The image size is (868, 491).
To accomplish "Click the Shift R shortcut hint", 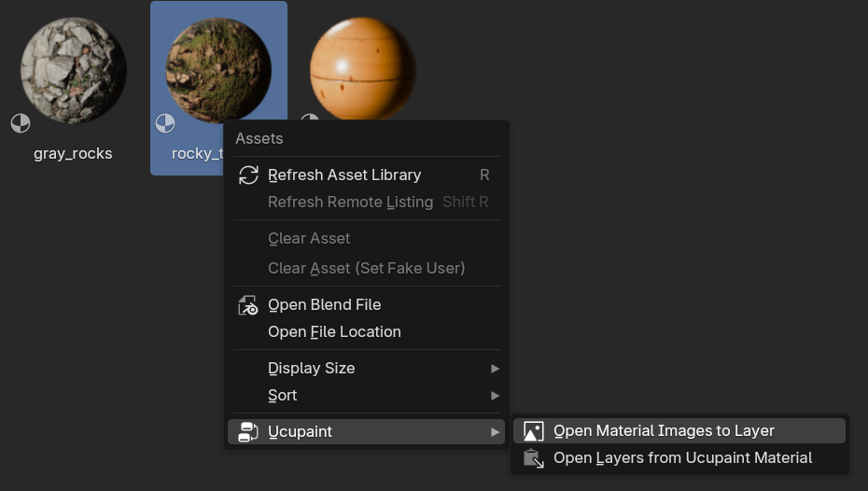I will 466,202.
